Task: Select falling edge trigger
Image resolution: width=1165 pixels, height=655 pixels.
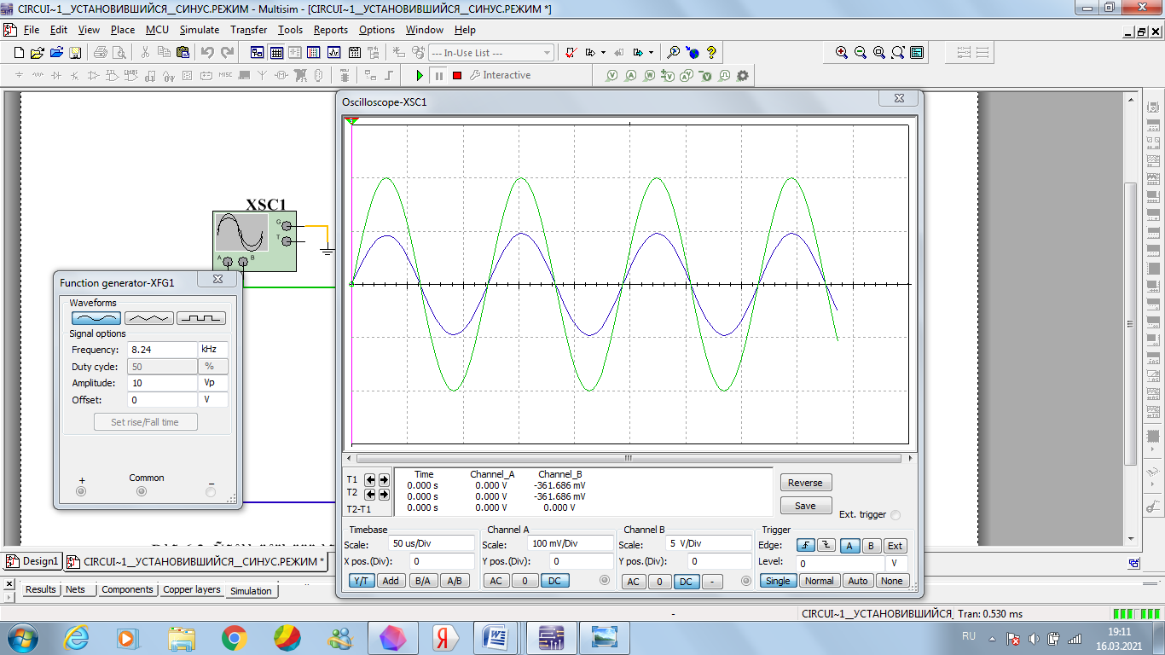Action: (x=826, y=546)
